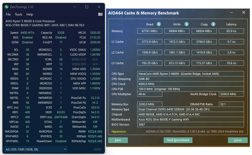
Task: Click the L3 Cache Copy 775.37 GB/s field
Action: point(204,63)
